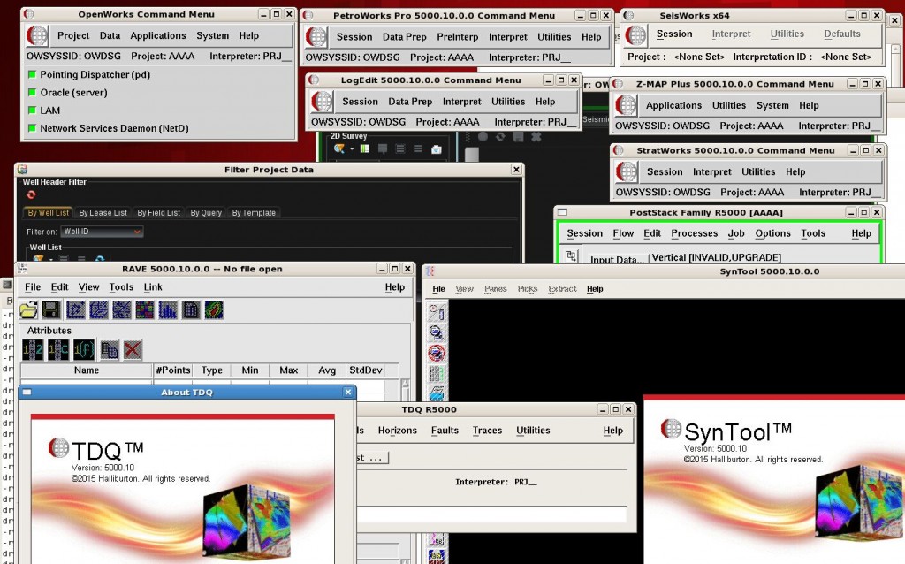Click the Oracle (server) status indicator
Image resolution: width=905 pixels, height=564 pixels.
tap(33, 92)
